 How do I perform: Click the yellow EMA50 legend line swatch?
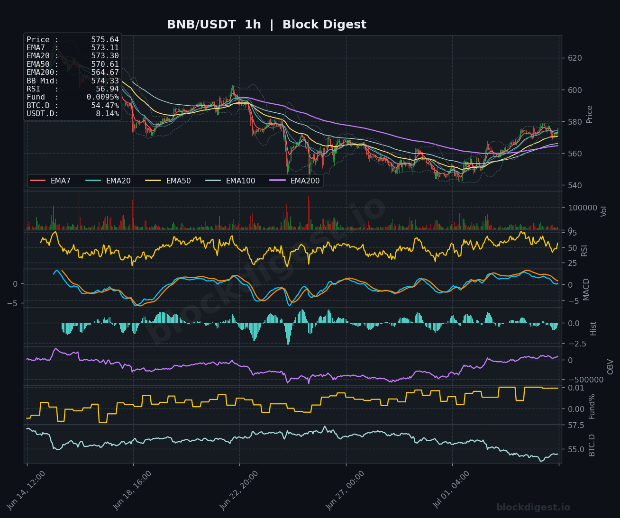[154, 181]
